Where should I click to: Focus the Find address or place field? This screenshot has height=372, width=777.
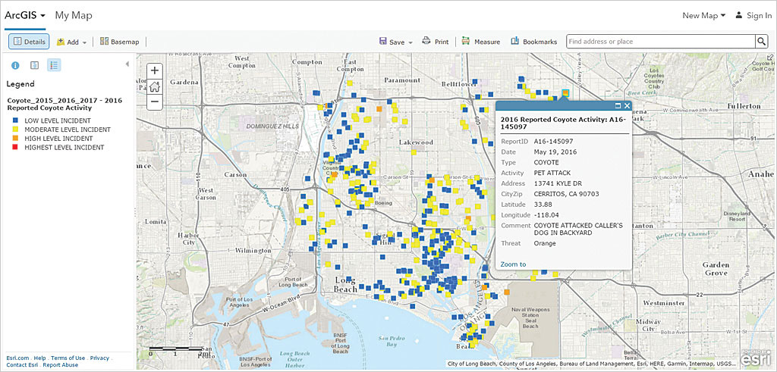coord(661,42)
